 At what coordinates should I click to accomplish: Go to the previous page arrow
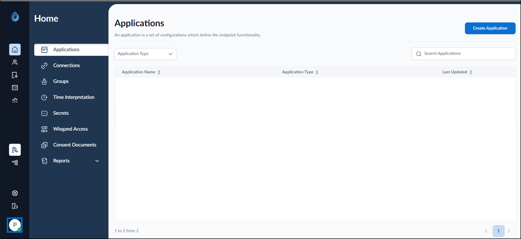pyautogui.click(x=486, y=231)
